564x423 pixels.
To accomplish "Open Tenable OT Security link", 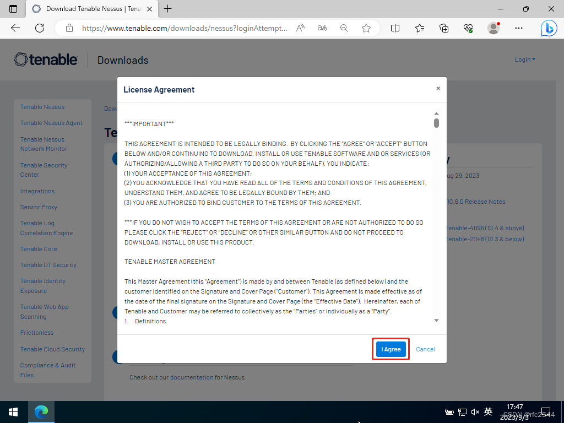I will pos(48,265).
